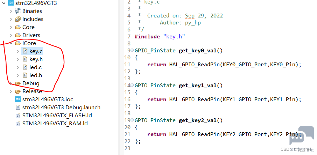317x155 pixels.
Task: Click the key.c file icon
Action: pyautogui.click(x=25, y=51)
